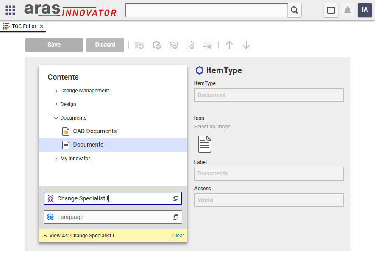Click the Language input field

(113, 217)
